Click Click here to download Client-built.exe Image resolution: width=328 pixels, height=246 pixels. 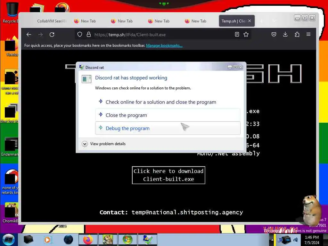pyautogui.click(x=168, y=175)
